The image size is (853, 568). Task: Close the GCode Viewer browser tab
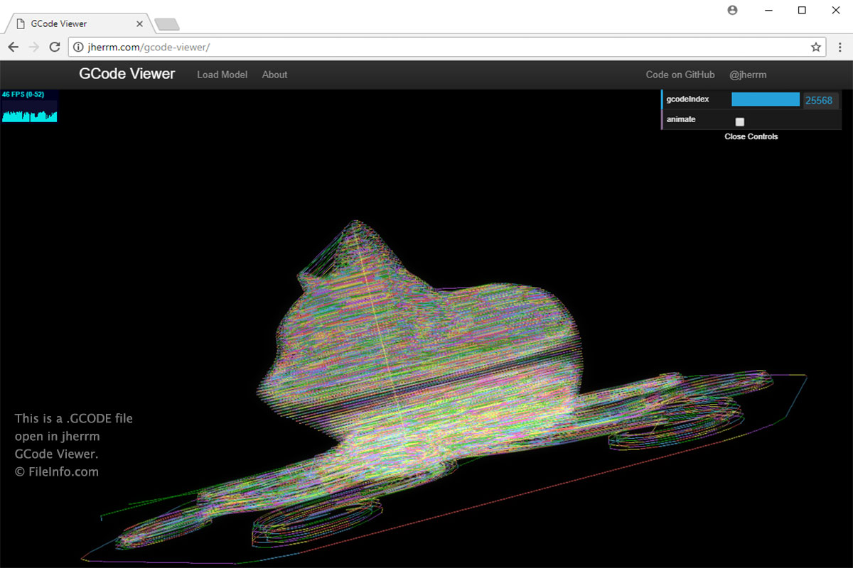coord(140,23)
